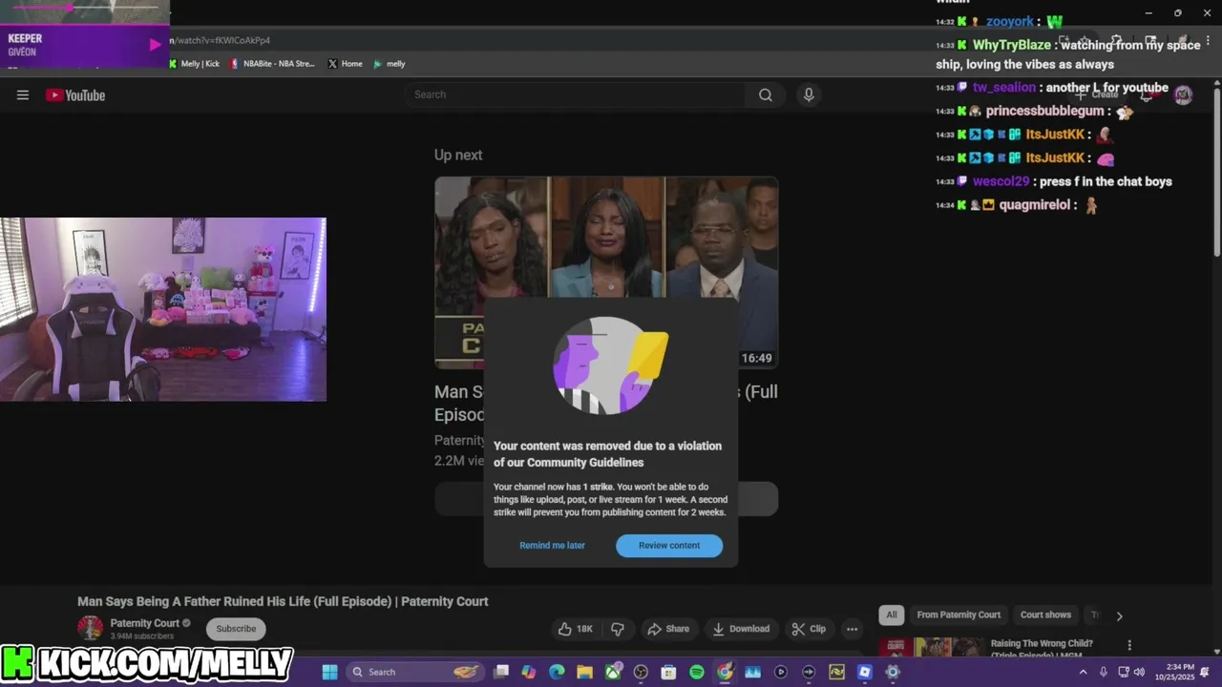Open Task View in the taskbar

click(501, 672)
